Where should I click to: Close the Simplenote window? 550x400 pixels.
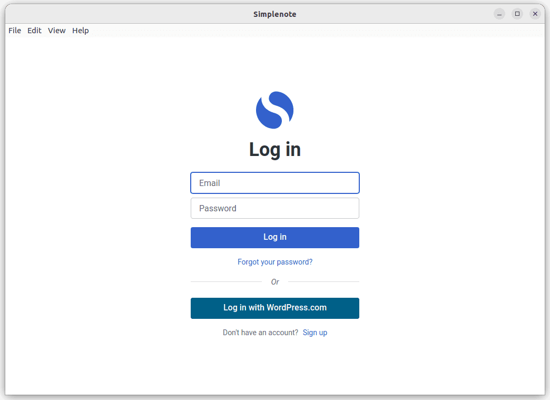[535, 14]
